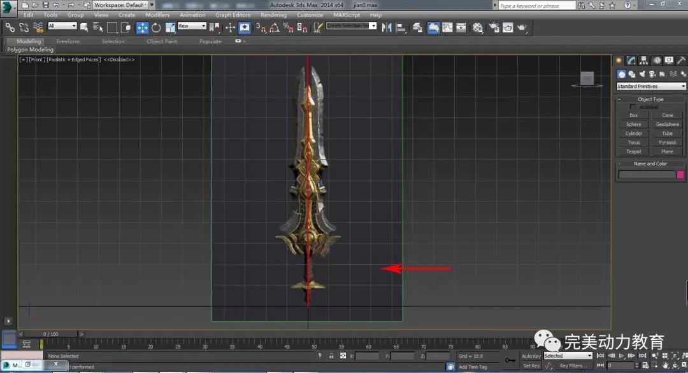The width and height of the screenshot is (688, 373).
Task: Open the Shapes category in Create panel
Action: [632, 74]
